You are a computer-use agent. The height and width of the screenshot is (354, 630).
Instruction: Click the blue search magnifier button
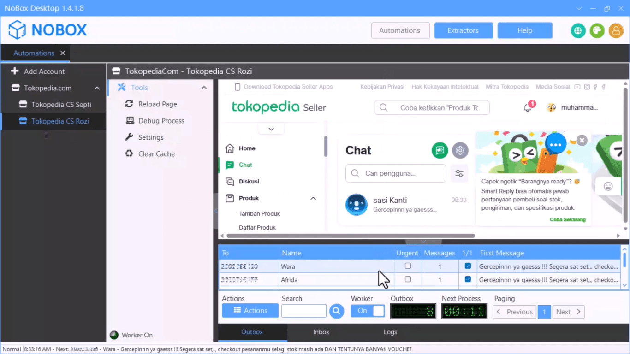click(x=336, y=311)
